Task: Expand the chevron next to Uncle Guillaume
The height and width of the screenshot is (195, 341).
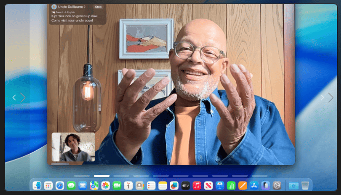Action: pyautogui.click(x=85, y=7)
